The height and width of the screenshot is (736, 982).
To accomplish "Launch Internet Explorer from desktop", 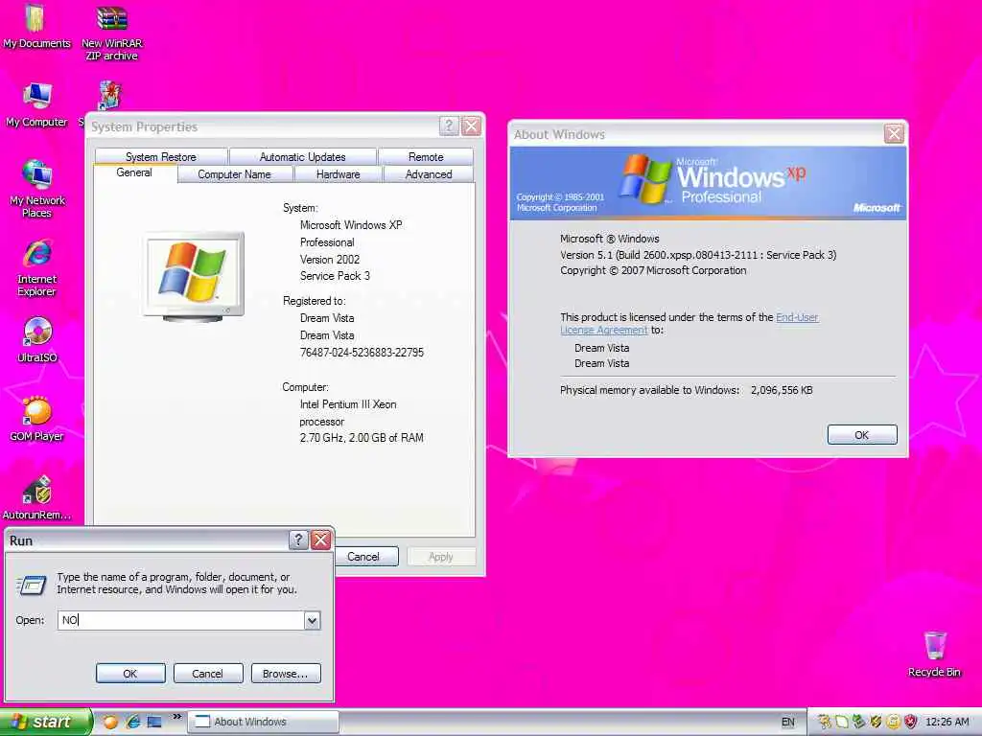I will [37, 267].
